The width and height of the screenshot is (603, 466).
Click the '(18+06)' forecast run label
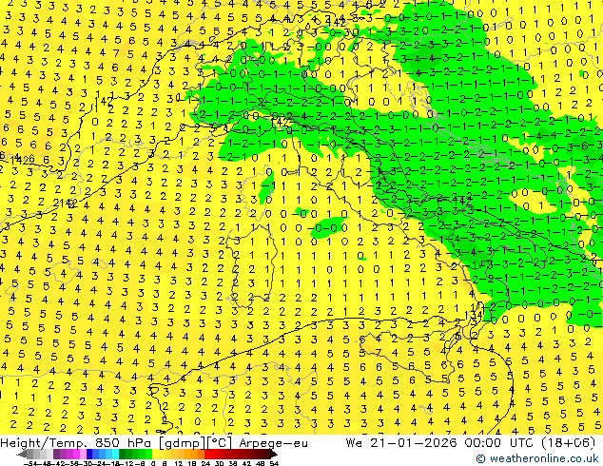[x=569, y=443]
